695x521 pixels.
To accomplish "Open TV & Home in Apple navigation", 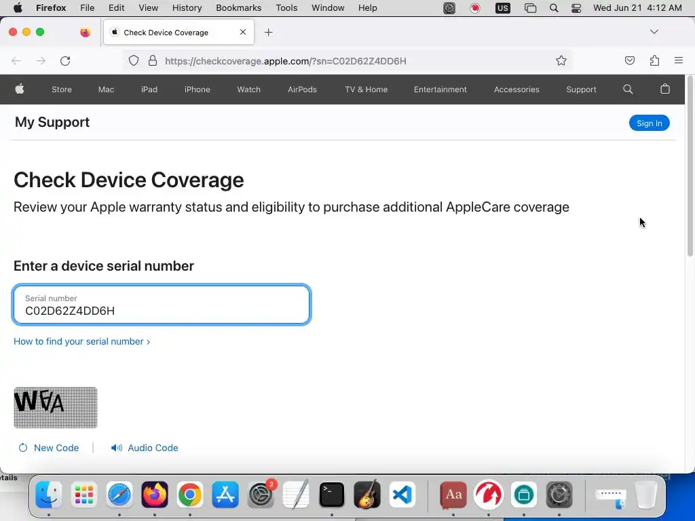I will point(366,90).
